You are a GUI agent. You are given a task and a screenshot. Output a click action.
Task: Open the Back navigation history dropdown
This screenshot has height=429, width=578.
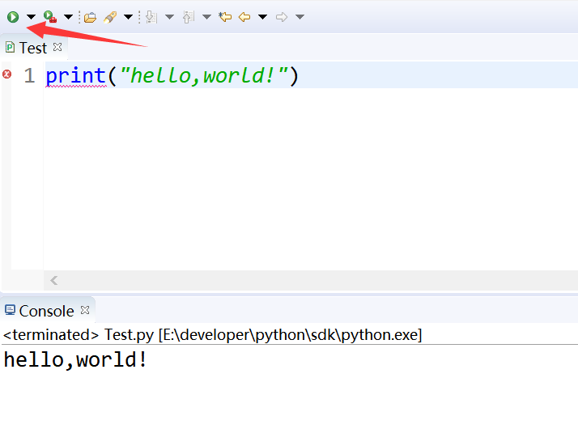coord(262,17)
